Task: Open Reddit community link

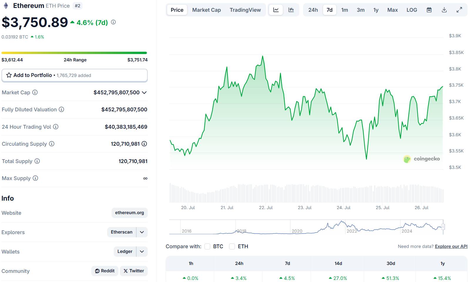Action: click(x=105, y=271)
